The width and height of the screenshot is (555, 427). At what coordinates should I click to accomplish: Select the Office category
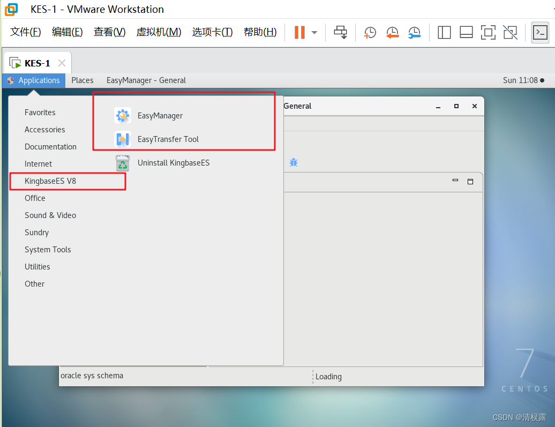35,198
